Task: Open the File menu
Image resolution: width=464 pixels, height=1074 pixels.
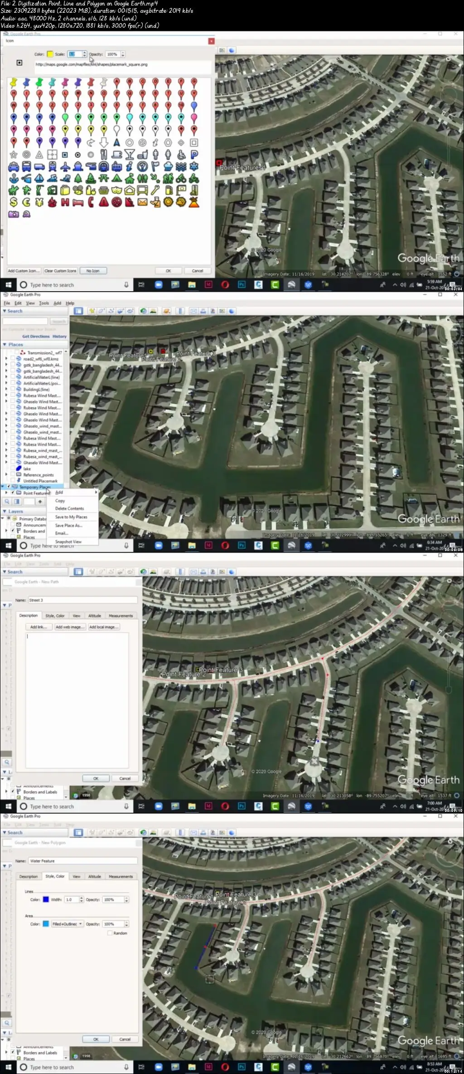Action: pyautogui.click(x=7, y=303)
